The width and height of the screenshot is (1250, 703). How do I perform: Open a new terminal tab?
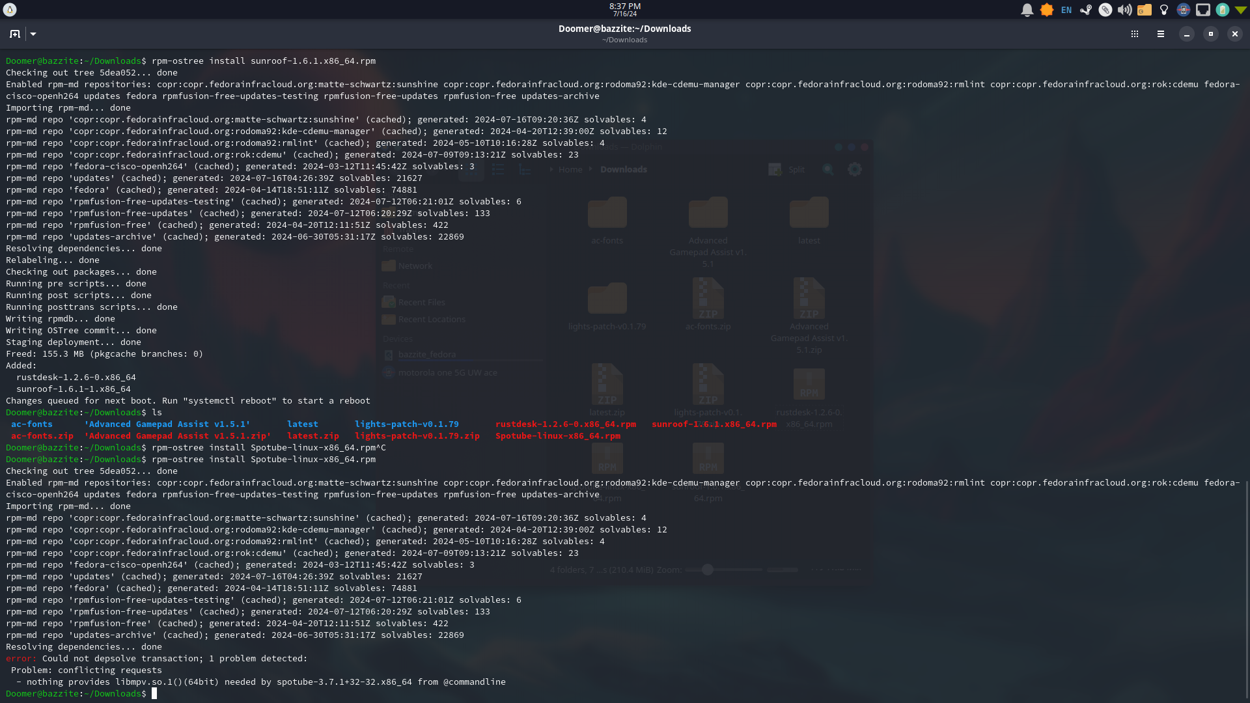(x=15, y=34)
